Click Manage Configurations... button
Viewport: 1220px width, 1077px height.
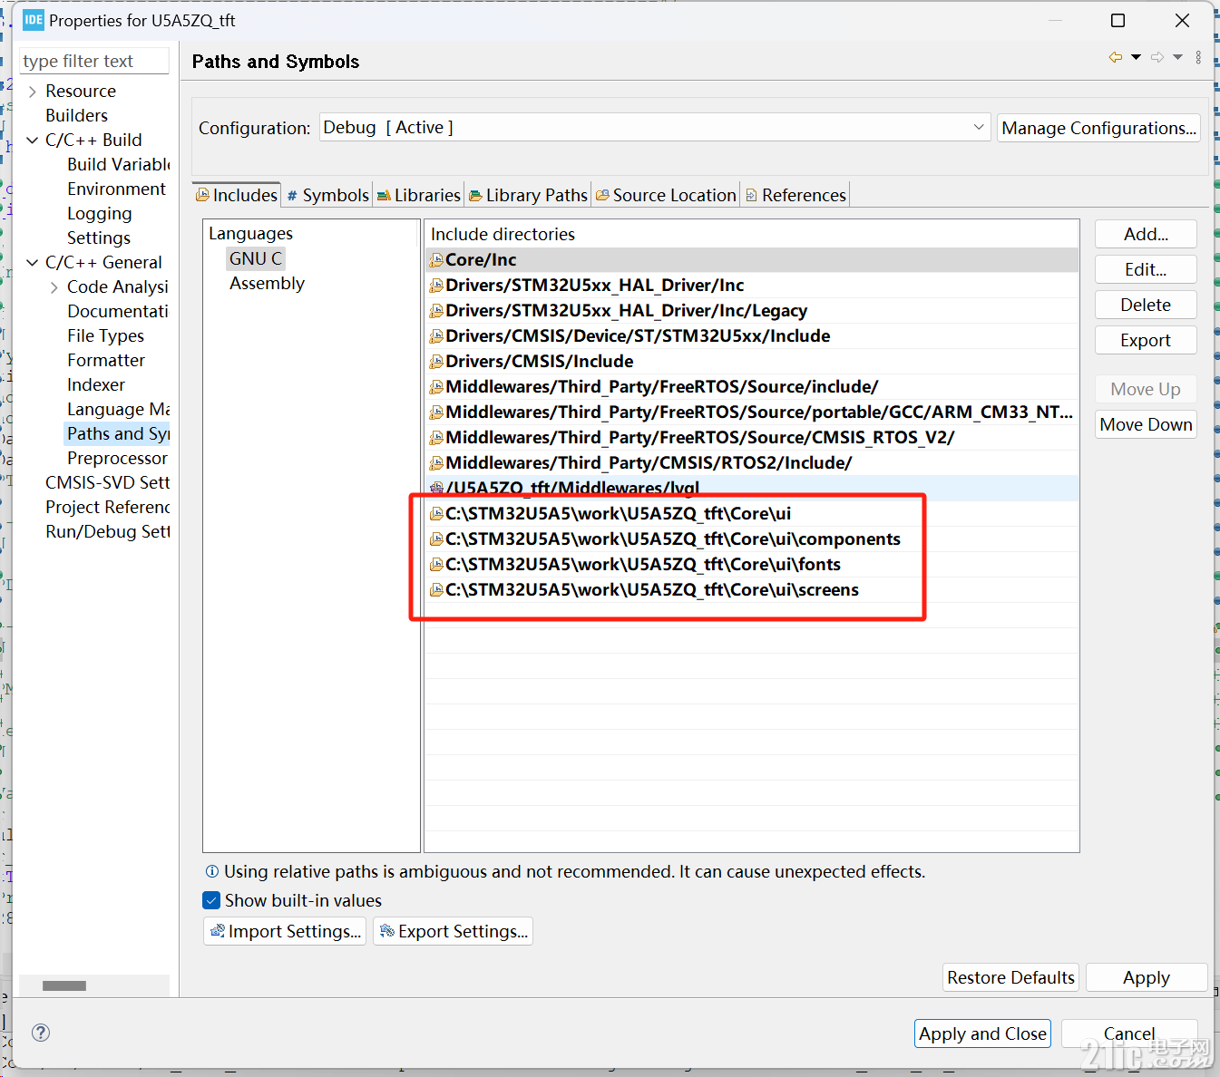tap(1098, 128)
